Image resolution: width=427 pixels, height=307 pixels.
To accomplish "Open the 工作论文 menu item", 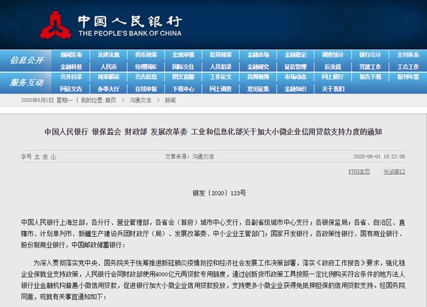I will point(221,77).
